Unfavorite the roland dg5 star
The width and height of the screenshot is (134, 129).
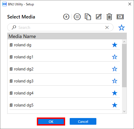click(115, 105)
